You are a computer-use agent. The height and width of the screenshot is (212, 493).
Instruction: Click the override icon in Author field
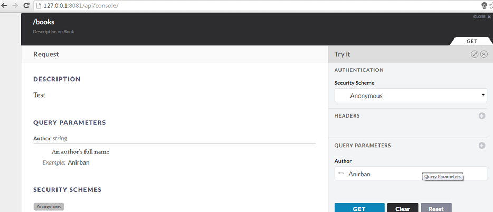(x=341, y=173)
